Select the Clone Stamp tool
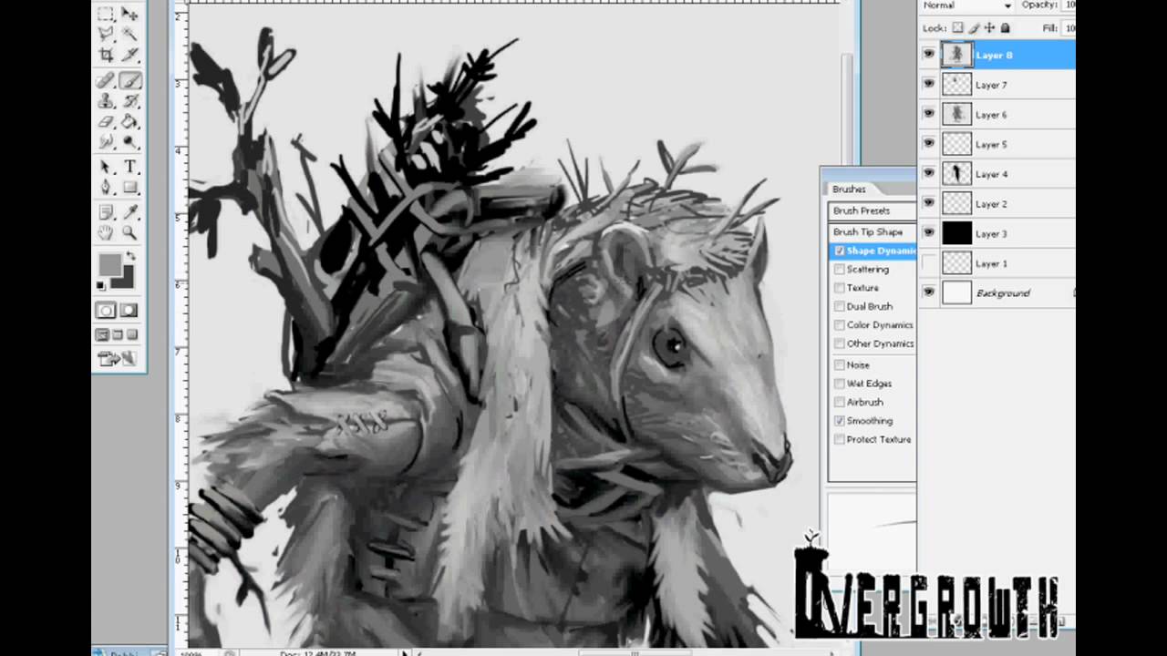1167x656 pixels. point(107,101)
